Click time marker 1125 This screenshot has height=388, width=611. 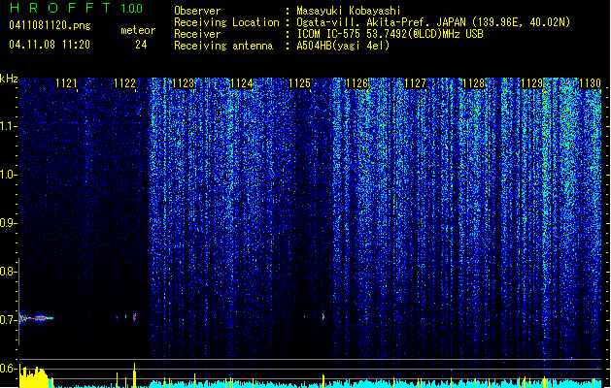299,83
